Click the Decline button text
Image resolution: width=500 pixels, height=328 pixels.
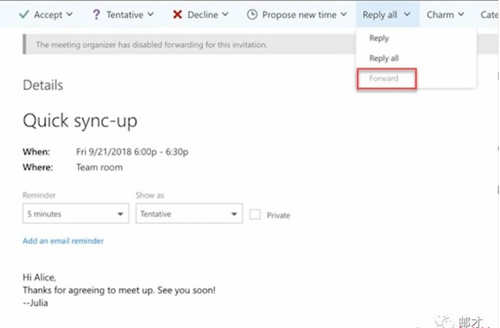point(202,14)
